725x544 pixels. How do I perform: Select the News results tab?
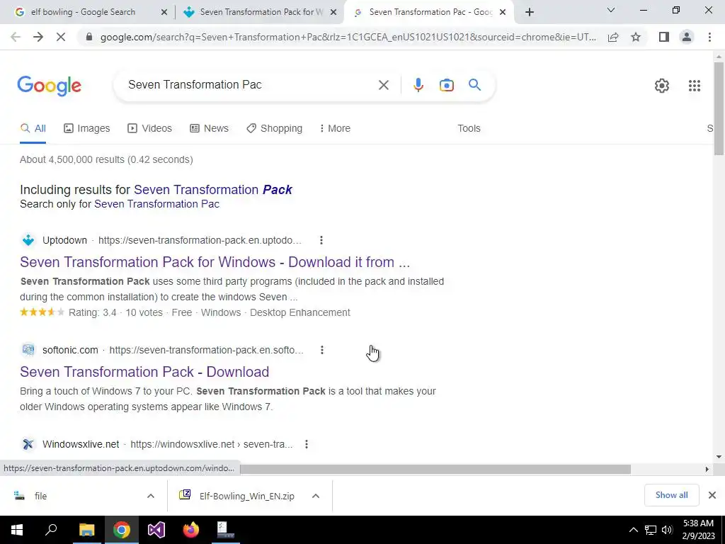(209, 129)
